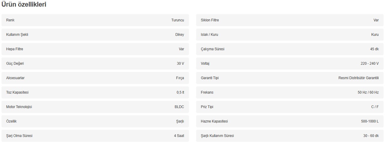The image size is (389, 143).
Task: Select the Siklon Filtre row
Action: pyautogui.click(x=290, y=20)
